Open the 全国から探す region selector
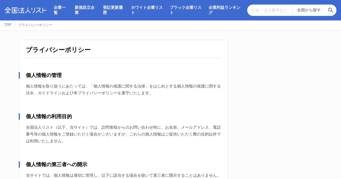 309,10
